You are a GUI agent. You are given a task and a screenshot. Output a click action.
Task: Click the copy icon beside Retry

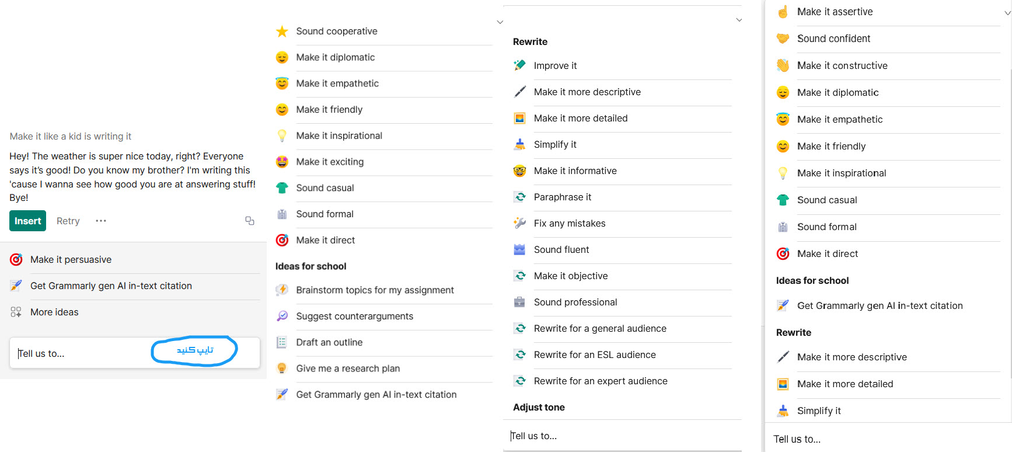pos(250,221)
